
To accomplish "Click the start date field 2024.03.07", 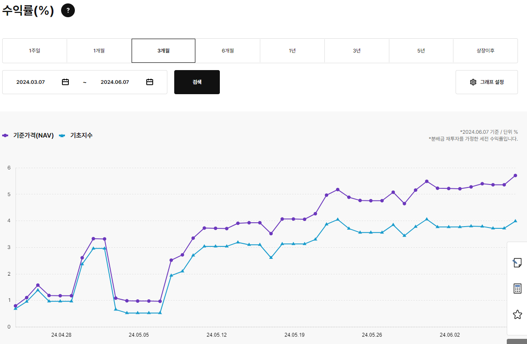I will coord(31,82).
